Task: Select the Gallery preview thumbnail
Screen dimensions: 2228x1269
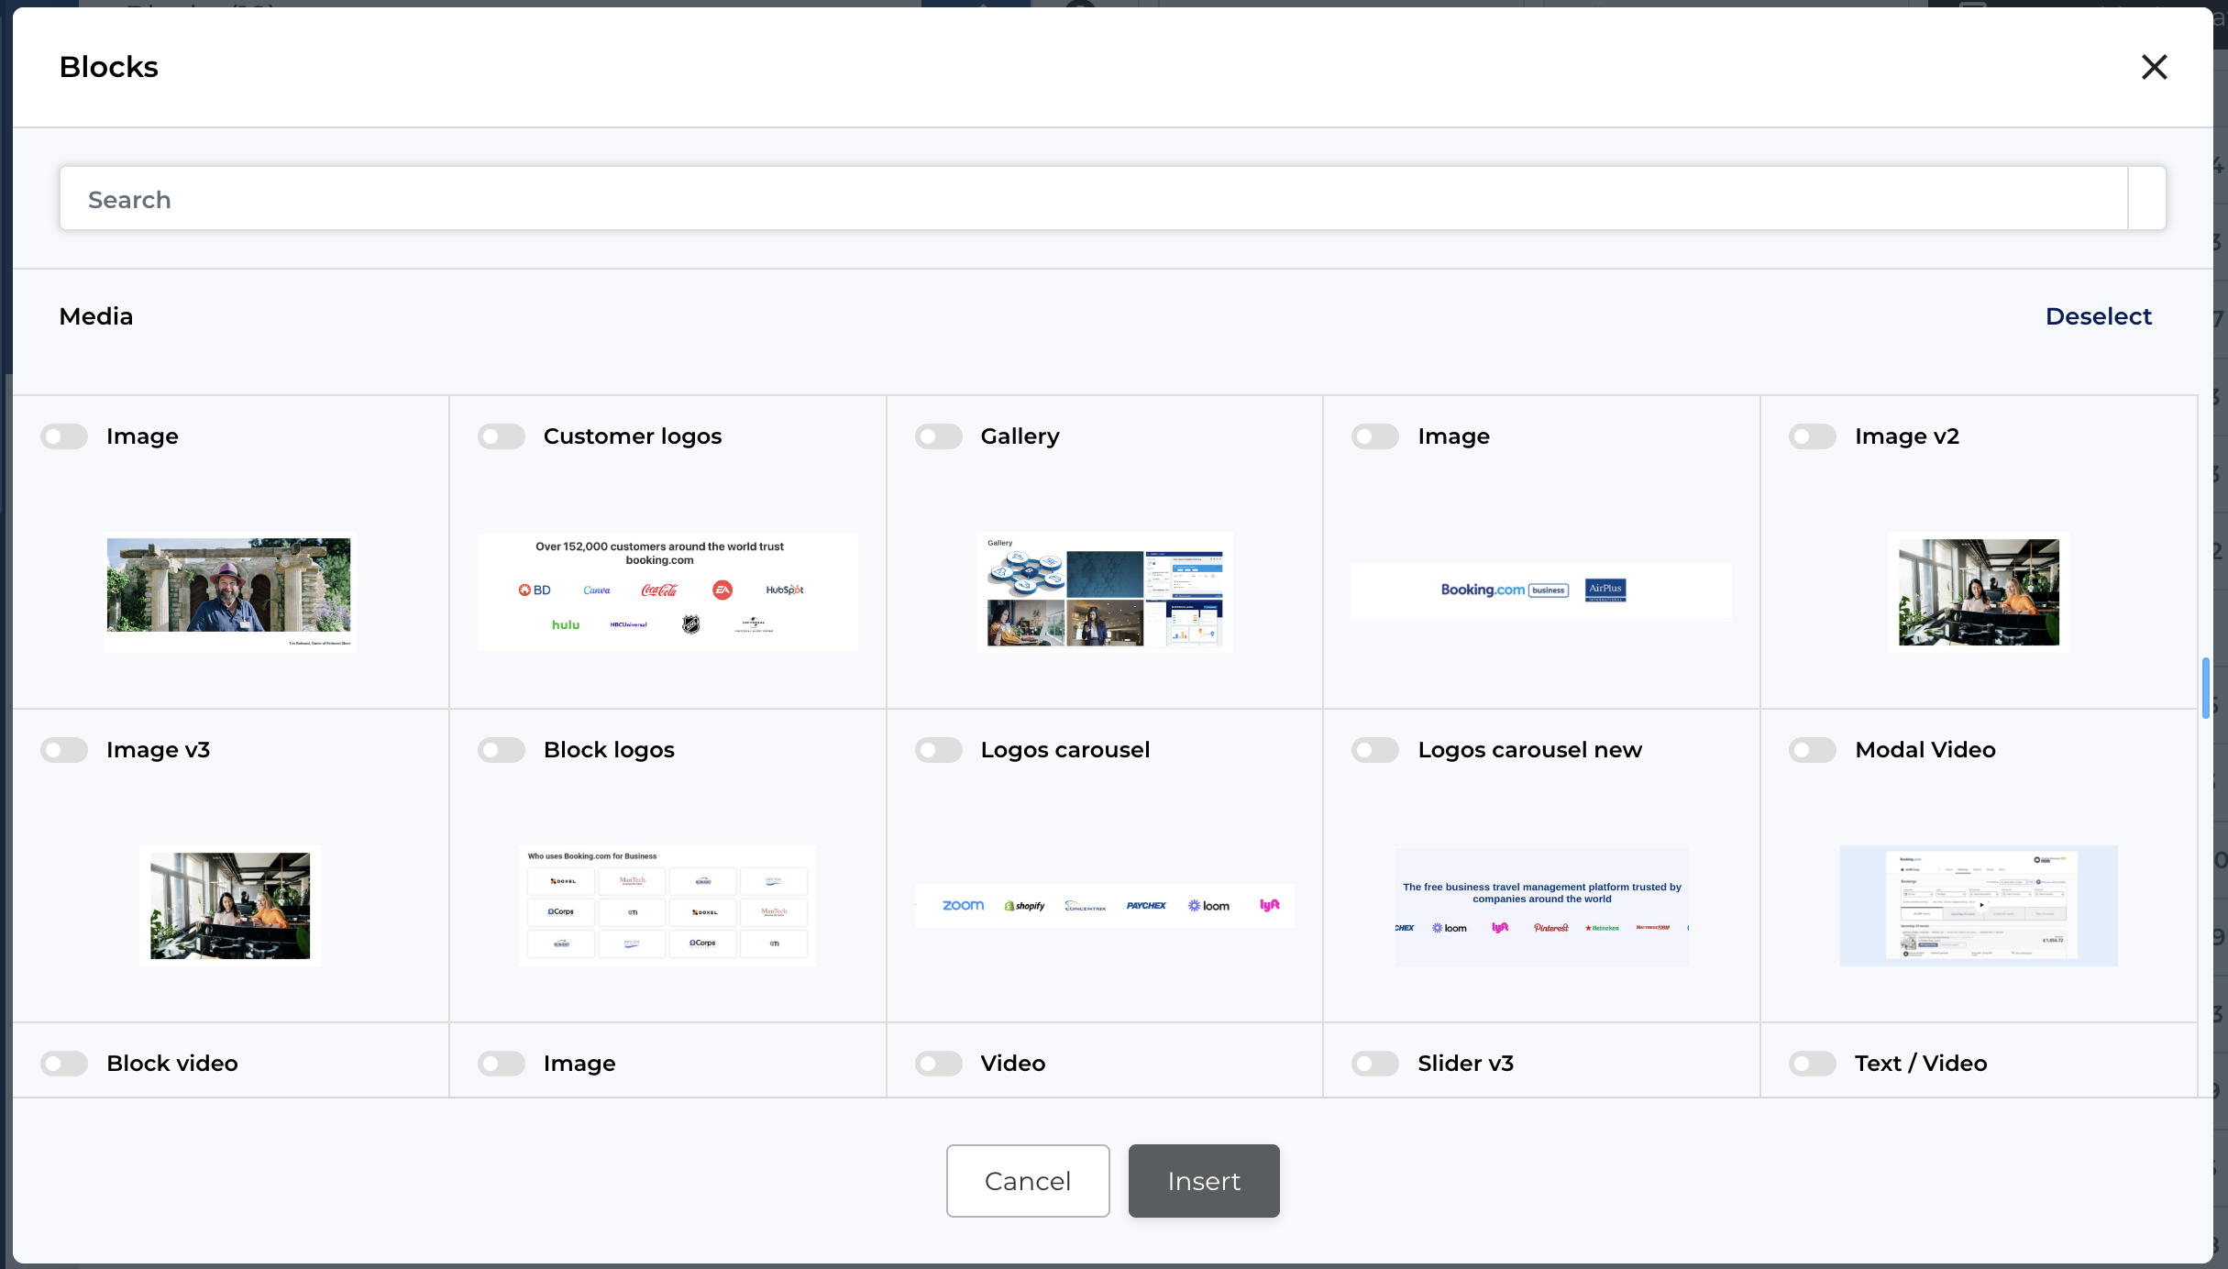Action: (x=1104, y=592)
